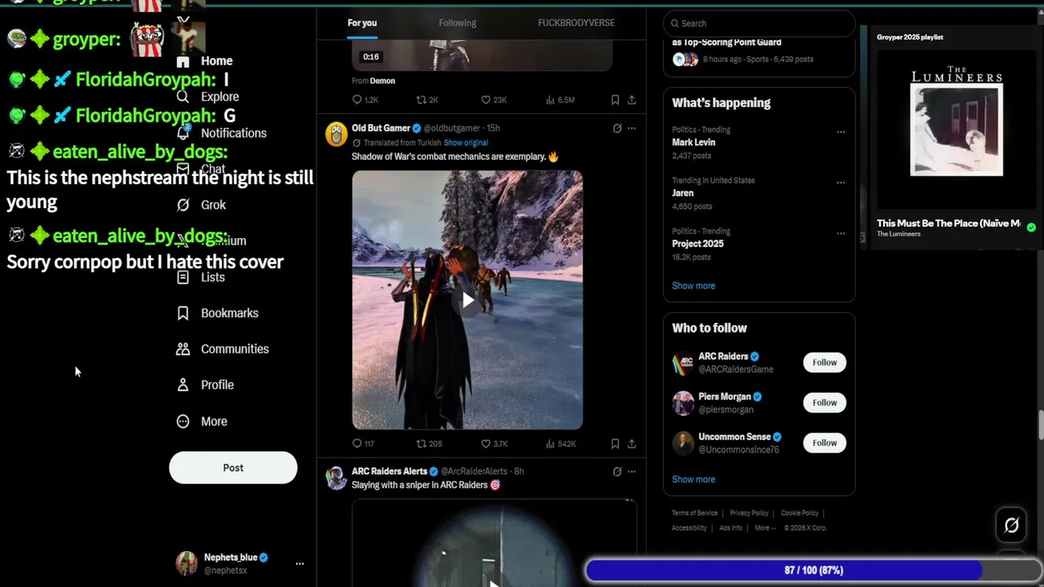Viewport: 1044px width, 587px height.
Task: Click Grok icon on ARC Raiders Alerts post
Action: pos(617,471)
